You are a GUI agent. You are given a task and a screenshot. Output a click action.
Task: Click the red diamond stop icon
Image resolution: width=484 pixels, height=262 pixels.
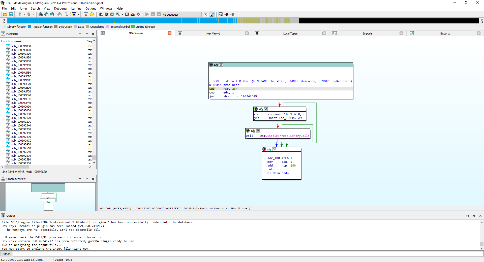(138, 14)
